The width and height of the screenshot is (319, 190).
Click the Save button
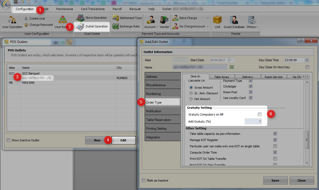[x=275, y=180]
